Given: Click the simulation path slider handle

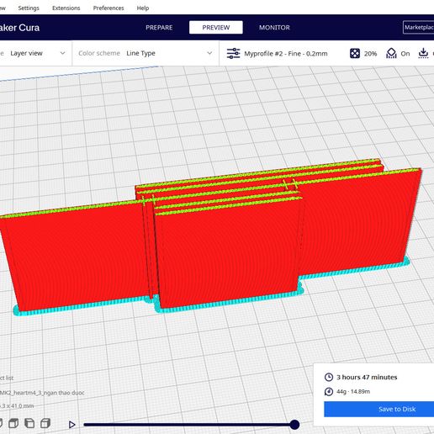Looking at the screenshot, I should coord(294,425).
